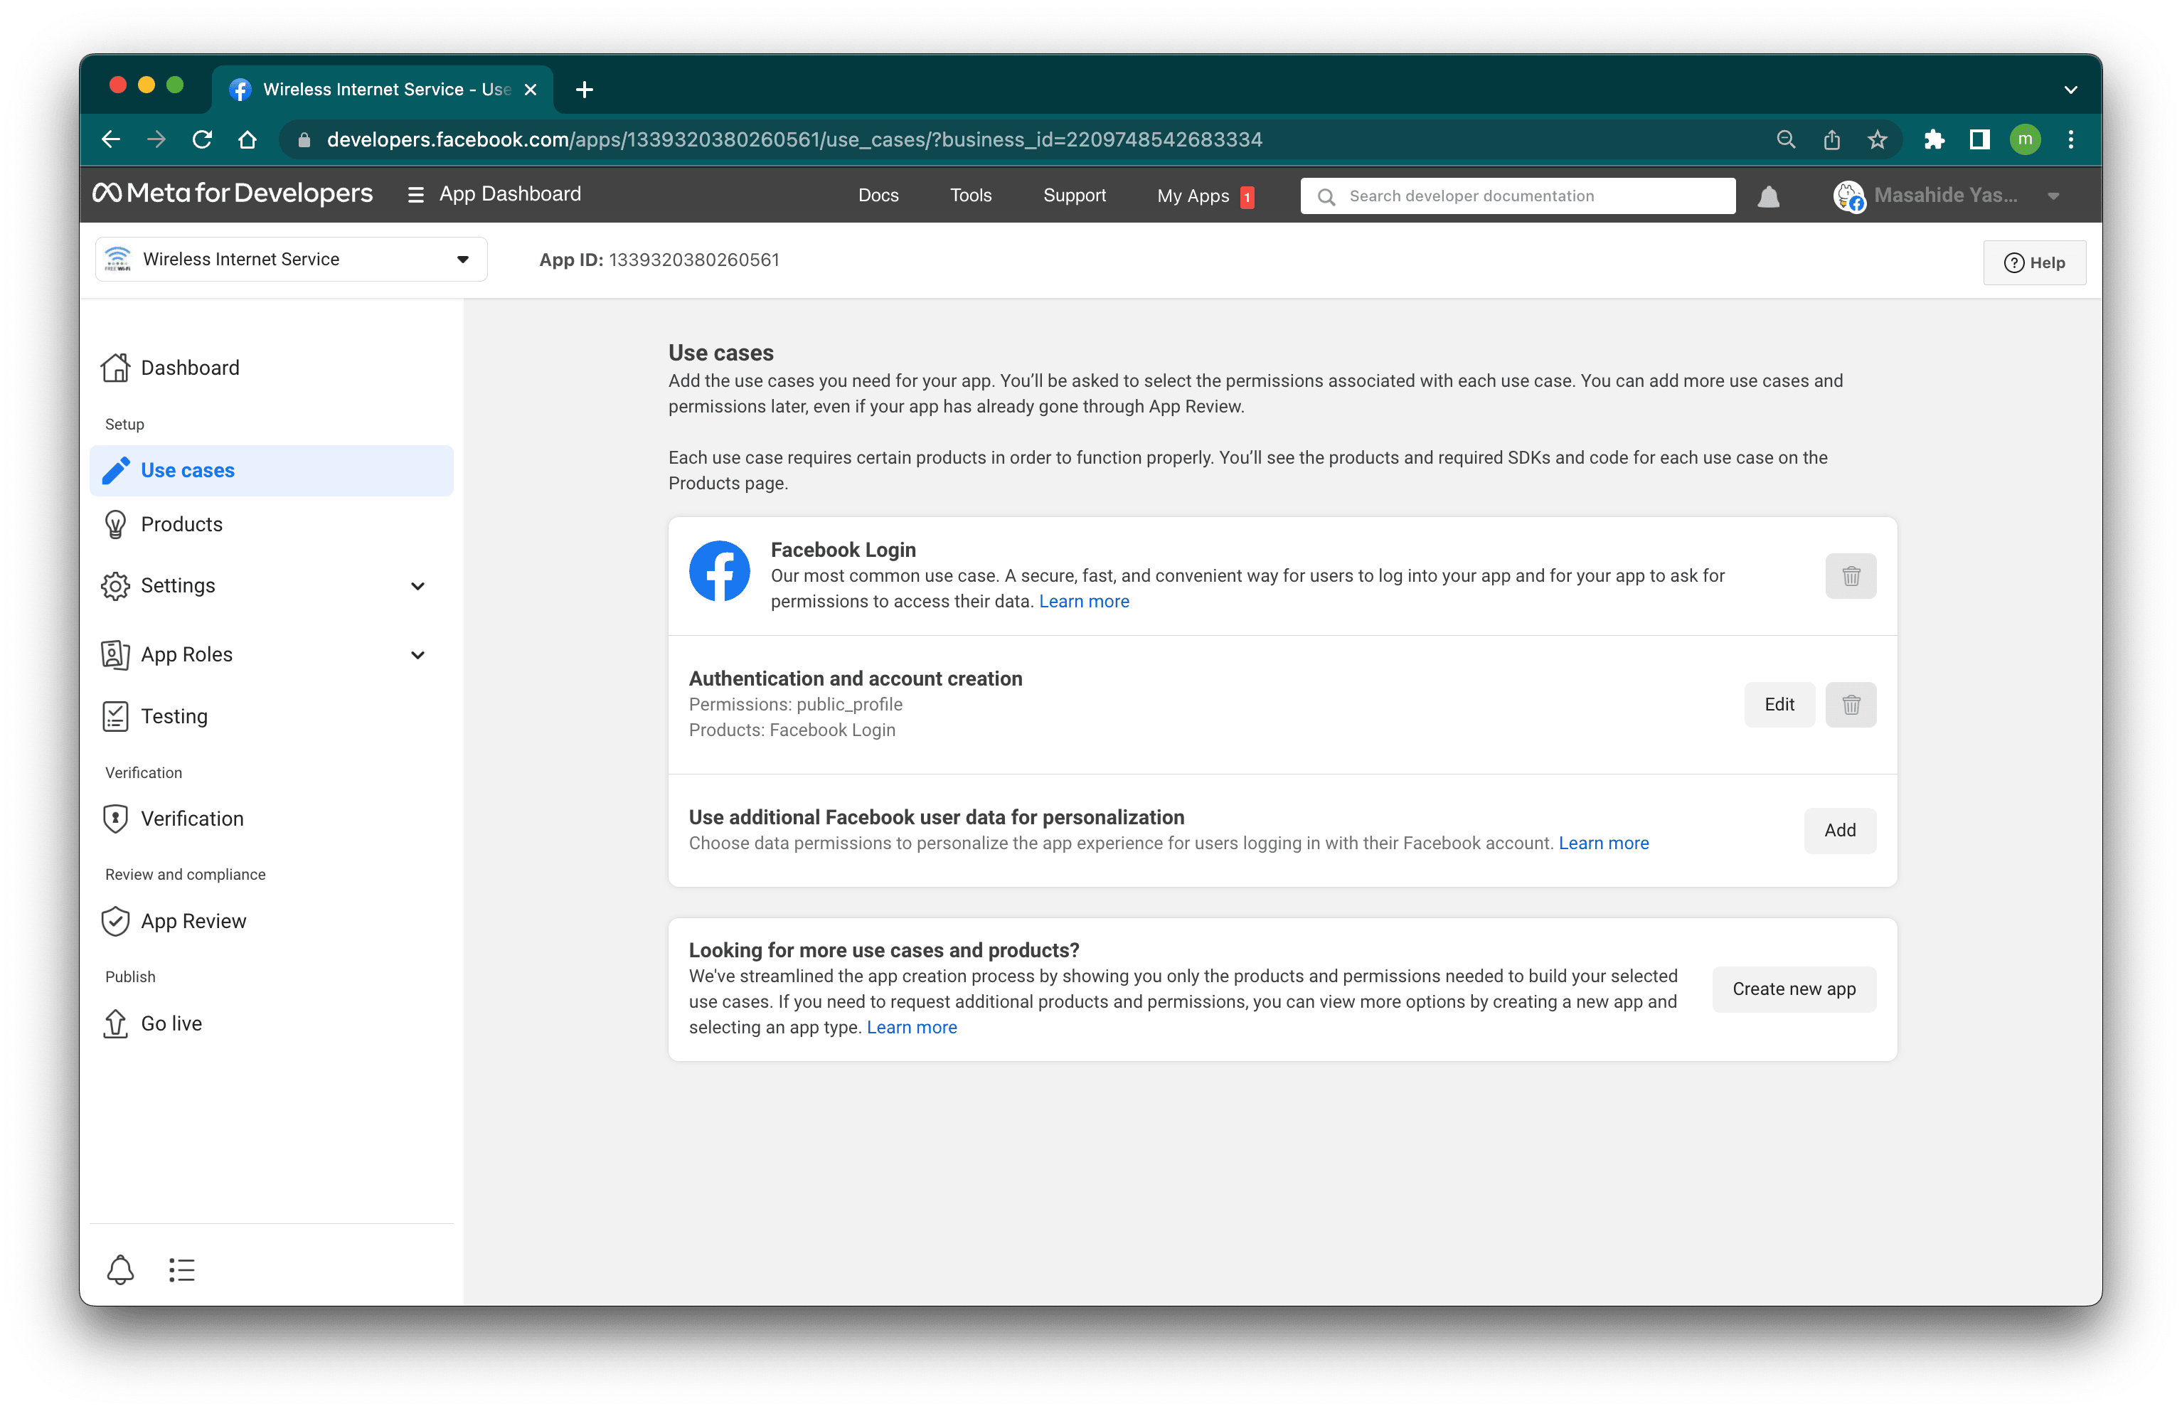Open Tools in the top navigation

(970, 195)
